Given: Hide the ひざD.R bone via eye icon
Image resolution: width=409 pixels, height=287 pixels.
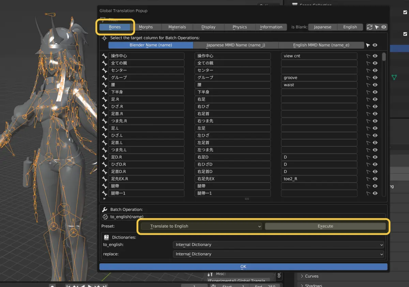Looking at the screenshot, I should [x=375, y=164].
